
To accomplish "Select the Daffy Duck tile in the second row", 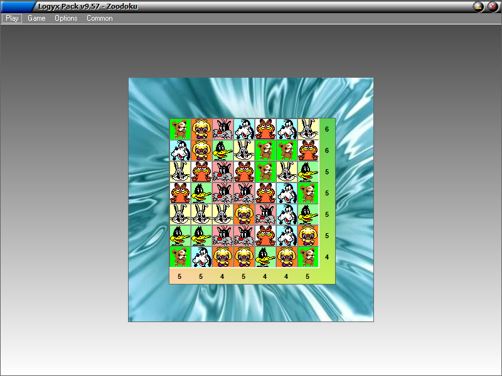I will (223, 150).
